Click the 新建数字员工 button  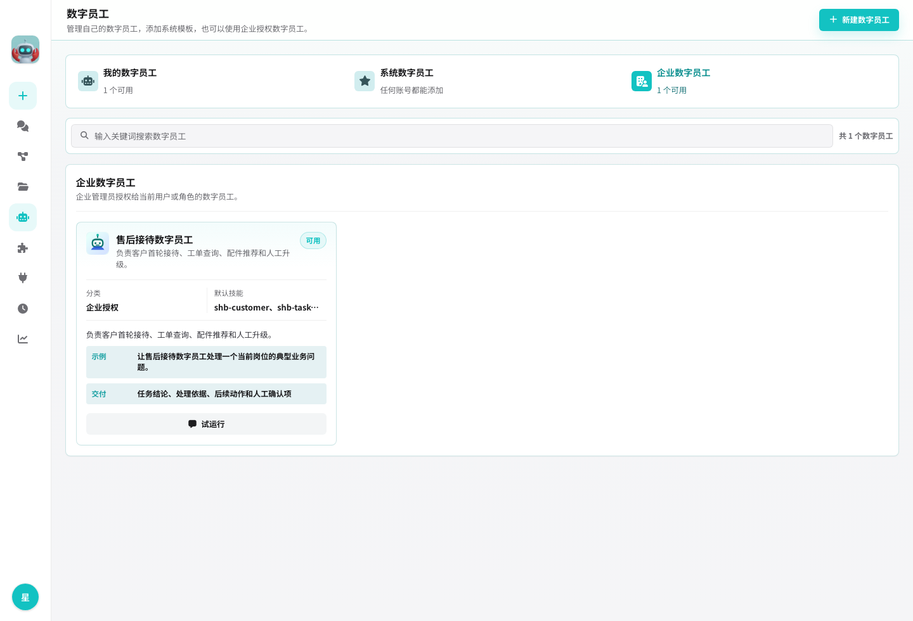pos(859,20)
